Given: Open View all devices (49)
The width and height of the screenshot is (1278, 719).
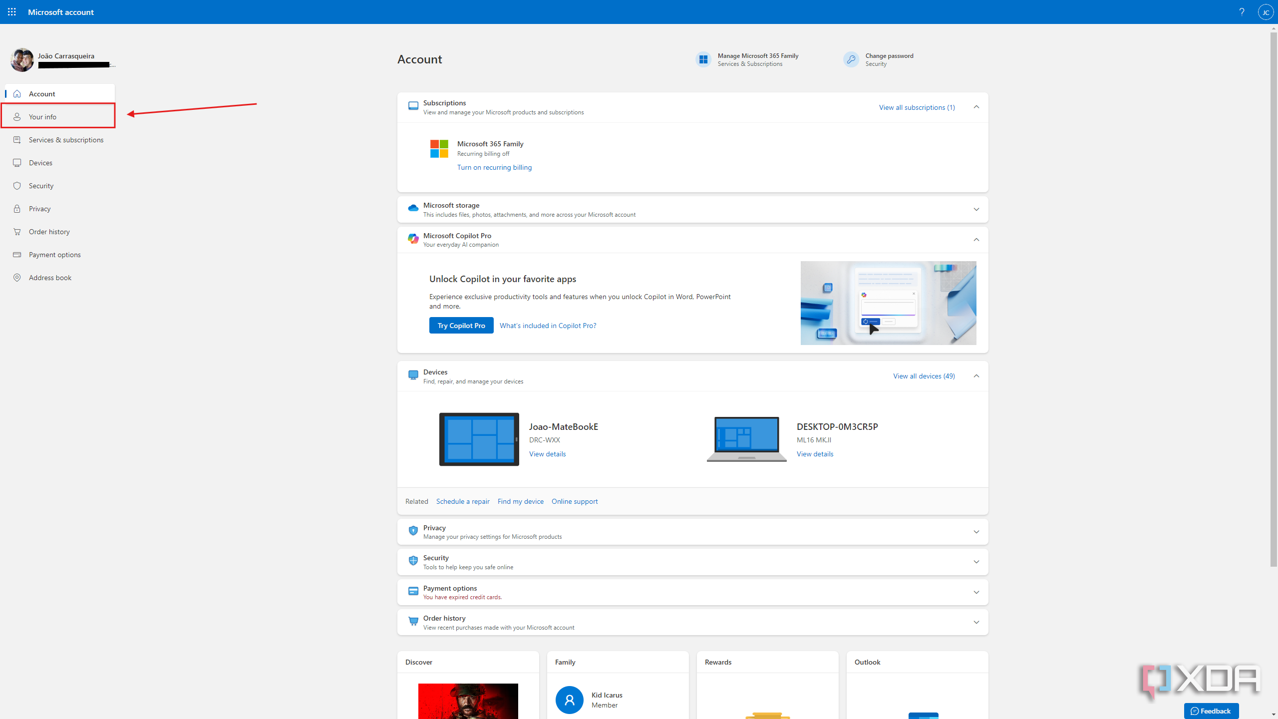Looking at the screenshot, I should [x=923, y=376].
